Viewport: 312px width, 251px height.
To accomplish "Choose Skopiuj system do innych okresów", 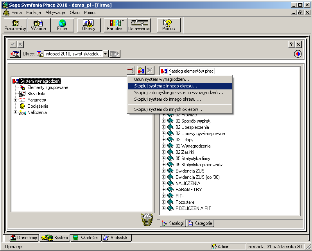I will click(x=180, y=109).
